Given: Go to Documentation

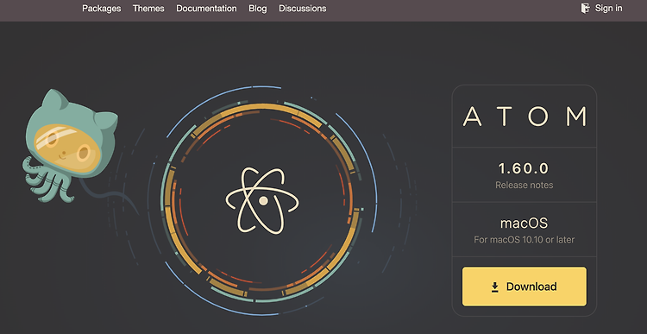Looking at the screenshot, I should pyautogui.click(x=206, y=9).
